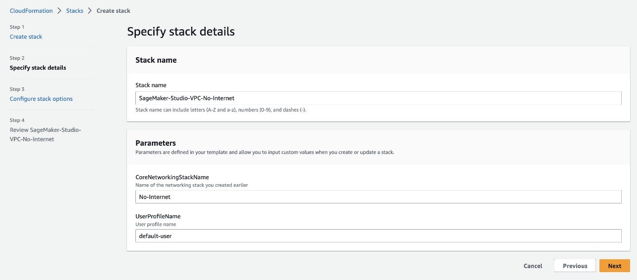Viewport: 637px width, 280px height.
Task: Go to the Stacks breadcrumb link
Action: click(75, 10)
